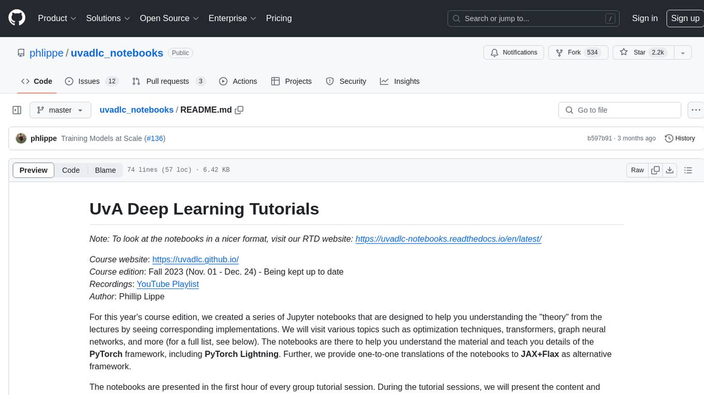704x395 pixels.
Task: Open the YouTube Playlist link
Action: pos(168,284)
